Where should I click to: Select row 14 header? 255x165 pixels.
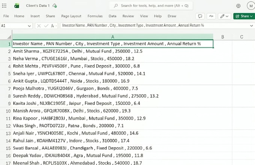(x=6, y=141)
